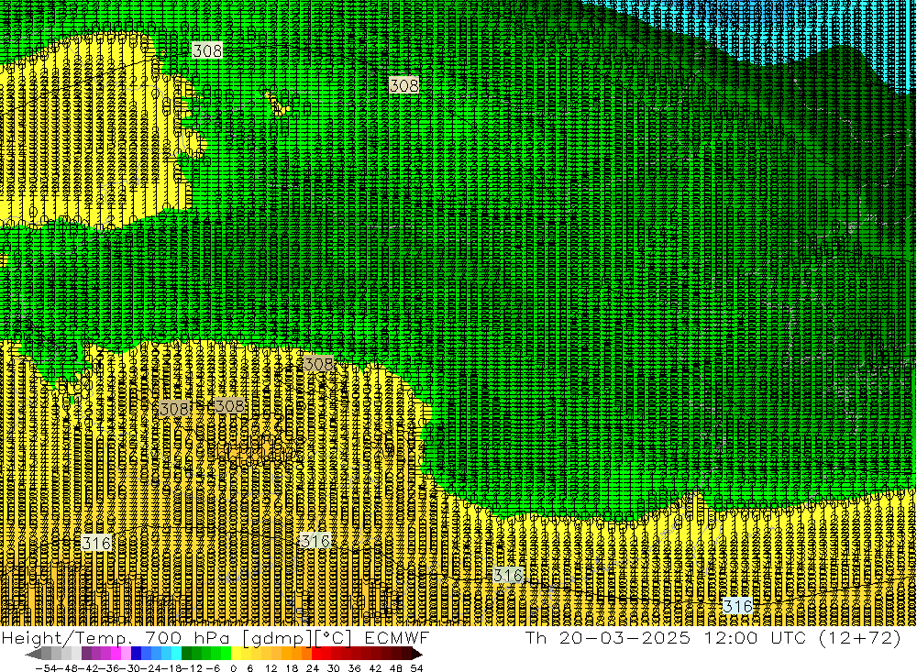Image resolution: width=917 pixels, height=672 pixels.
Task: Click the "54" legend tick label
Action: [x=416, y=668]
